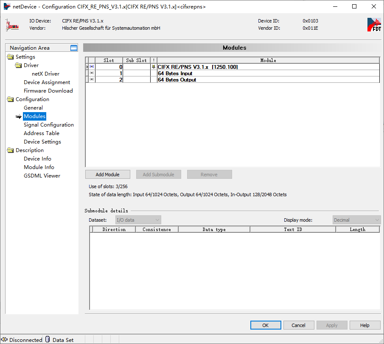Select the CIFX RE/PNS V3.1.x module cell
This screenshot has height=344, width=384.
[198, 67]
